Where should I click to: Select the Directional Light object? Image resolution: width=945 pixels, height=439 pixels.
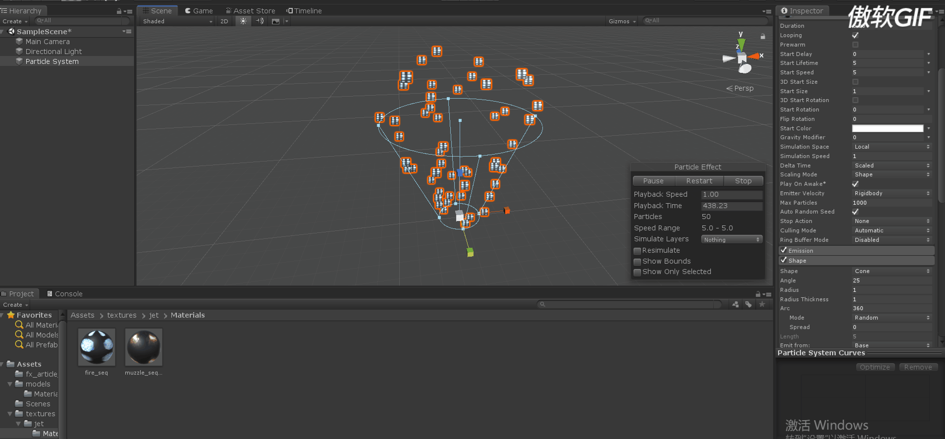click(x=53, y=52)
